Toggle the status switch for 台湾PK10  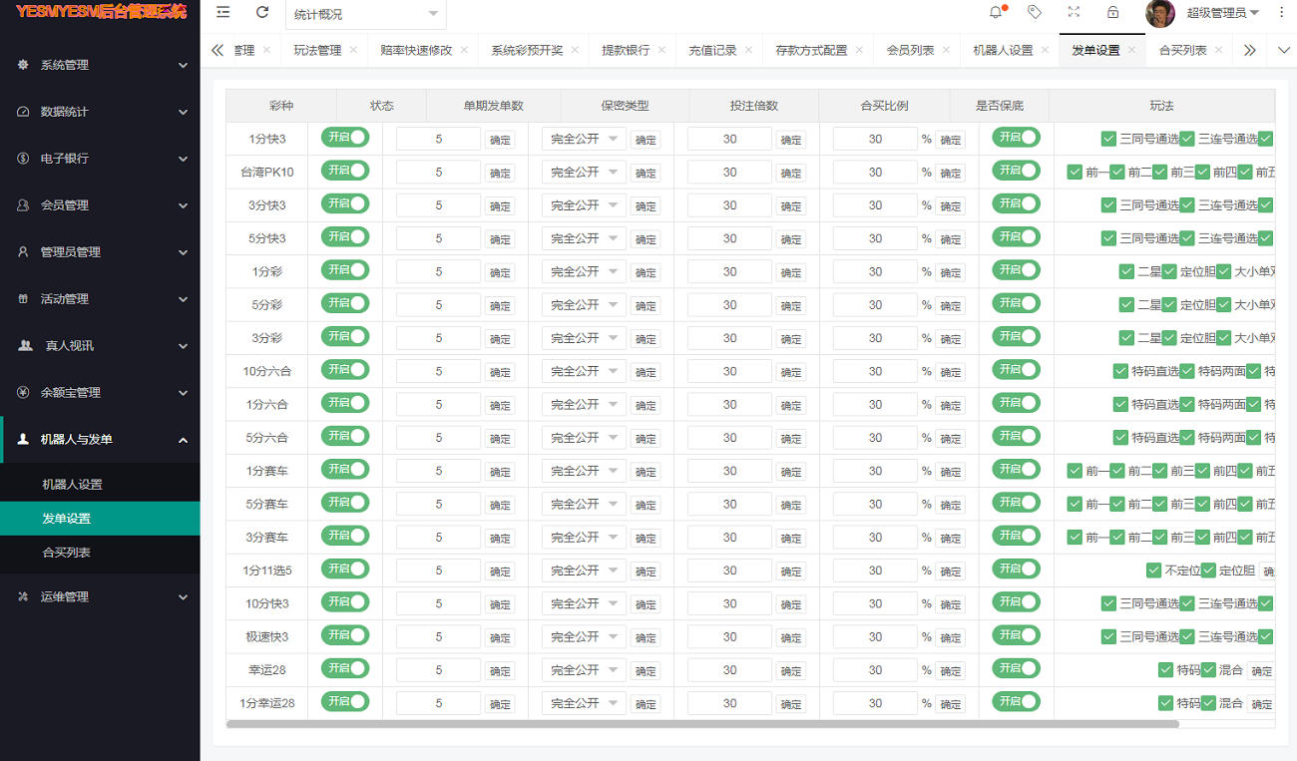tap(345, 172)
